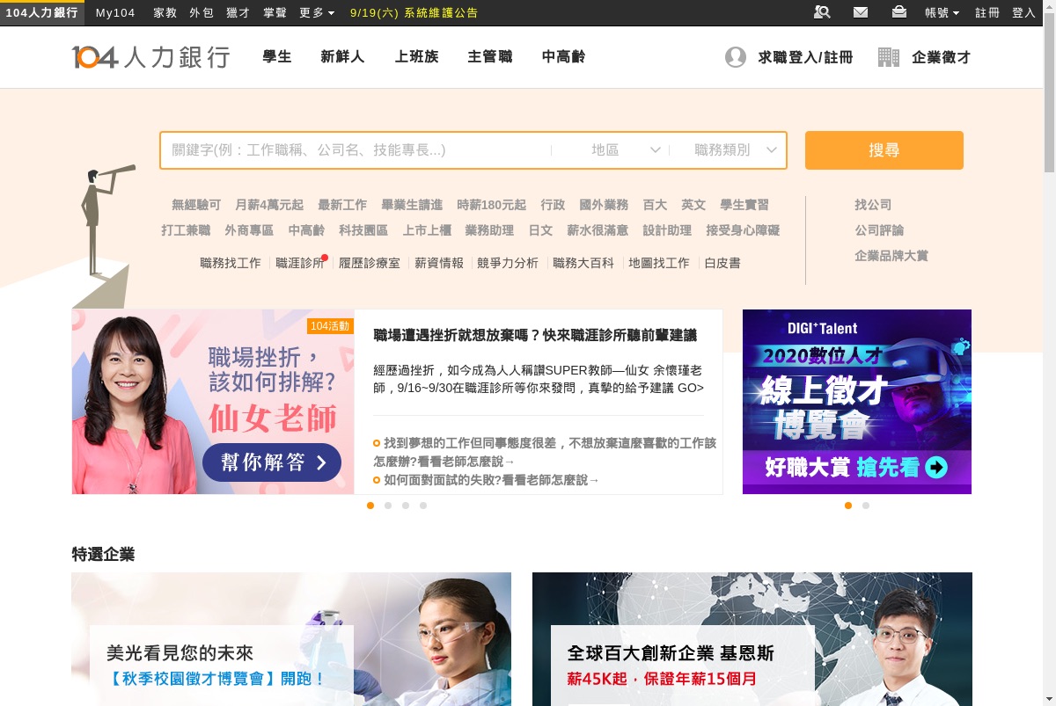Select the 中高齡 nav tab
The height and width of the screenshot is (706, 1056).
pos(563,57)
